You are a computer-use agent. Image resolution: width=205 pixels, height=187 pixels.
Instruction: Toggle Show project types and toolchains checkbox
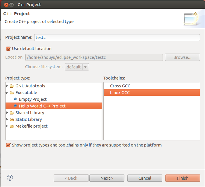click(x=8, y=145)
